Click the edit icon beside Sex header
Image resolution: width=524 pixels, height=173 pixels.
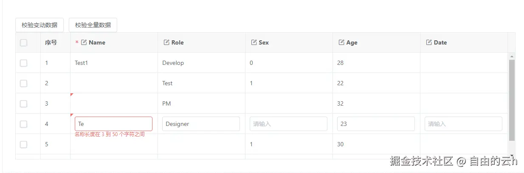[x=254, y=42]
